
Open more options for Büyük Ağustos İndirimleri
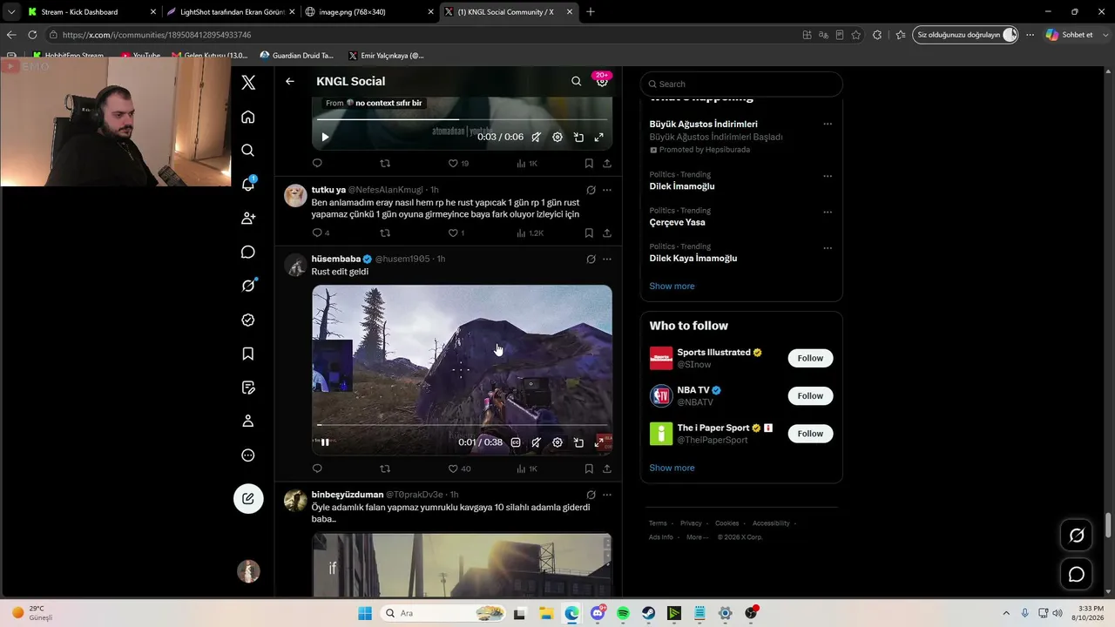tap(828, 124)
